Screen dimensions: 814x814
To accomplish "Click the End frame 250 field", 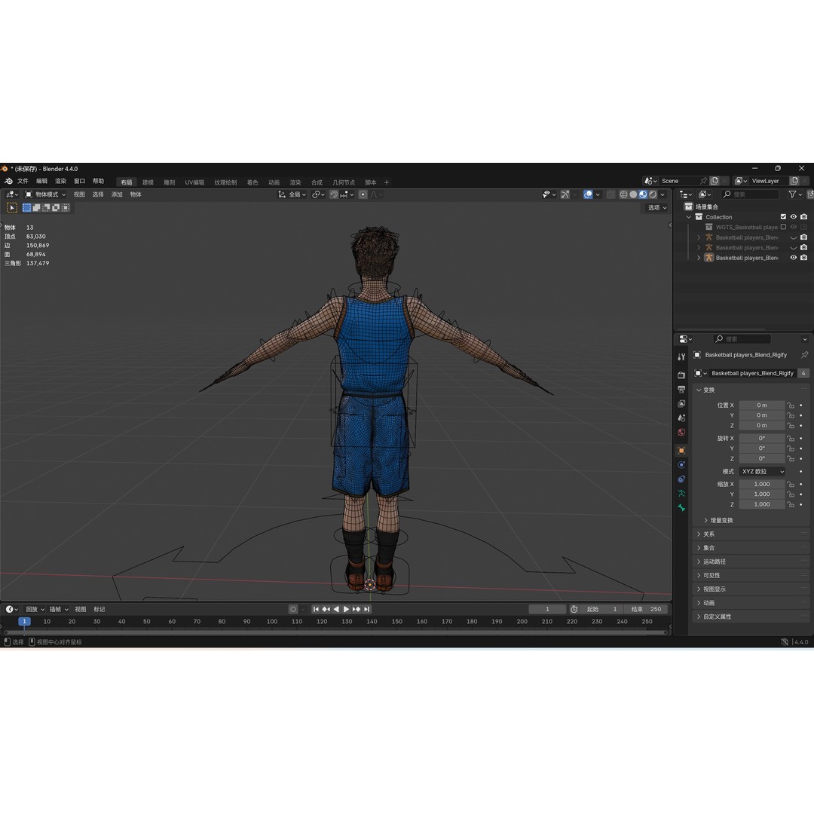I will point(647,610).
